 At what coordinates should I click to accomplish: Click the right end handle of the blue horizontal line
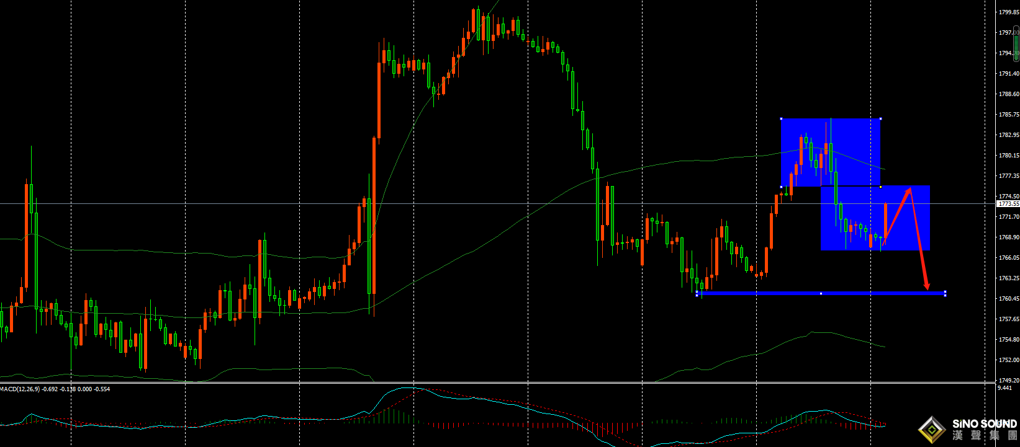tap(945, 293)
